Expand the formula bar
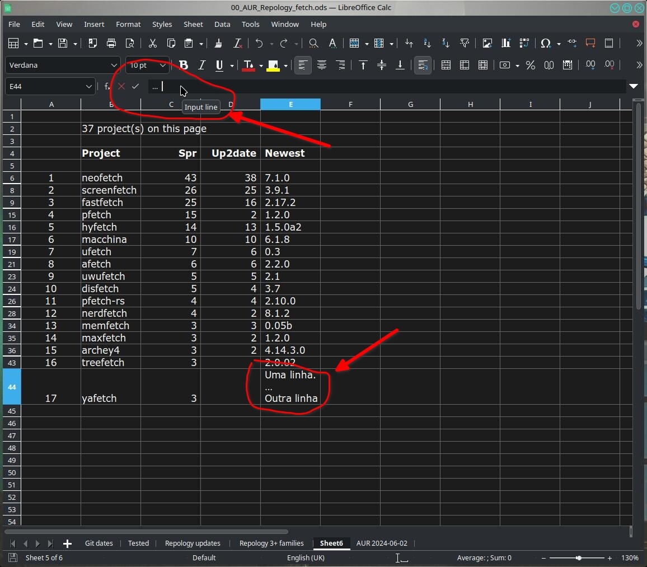647x567 pixels. click(634, 86)
